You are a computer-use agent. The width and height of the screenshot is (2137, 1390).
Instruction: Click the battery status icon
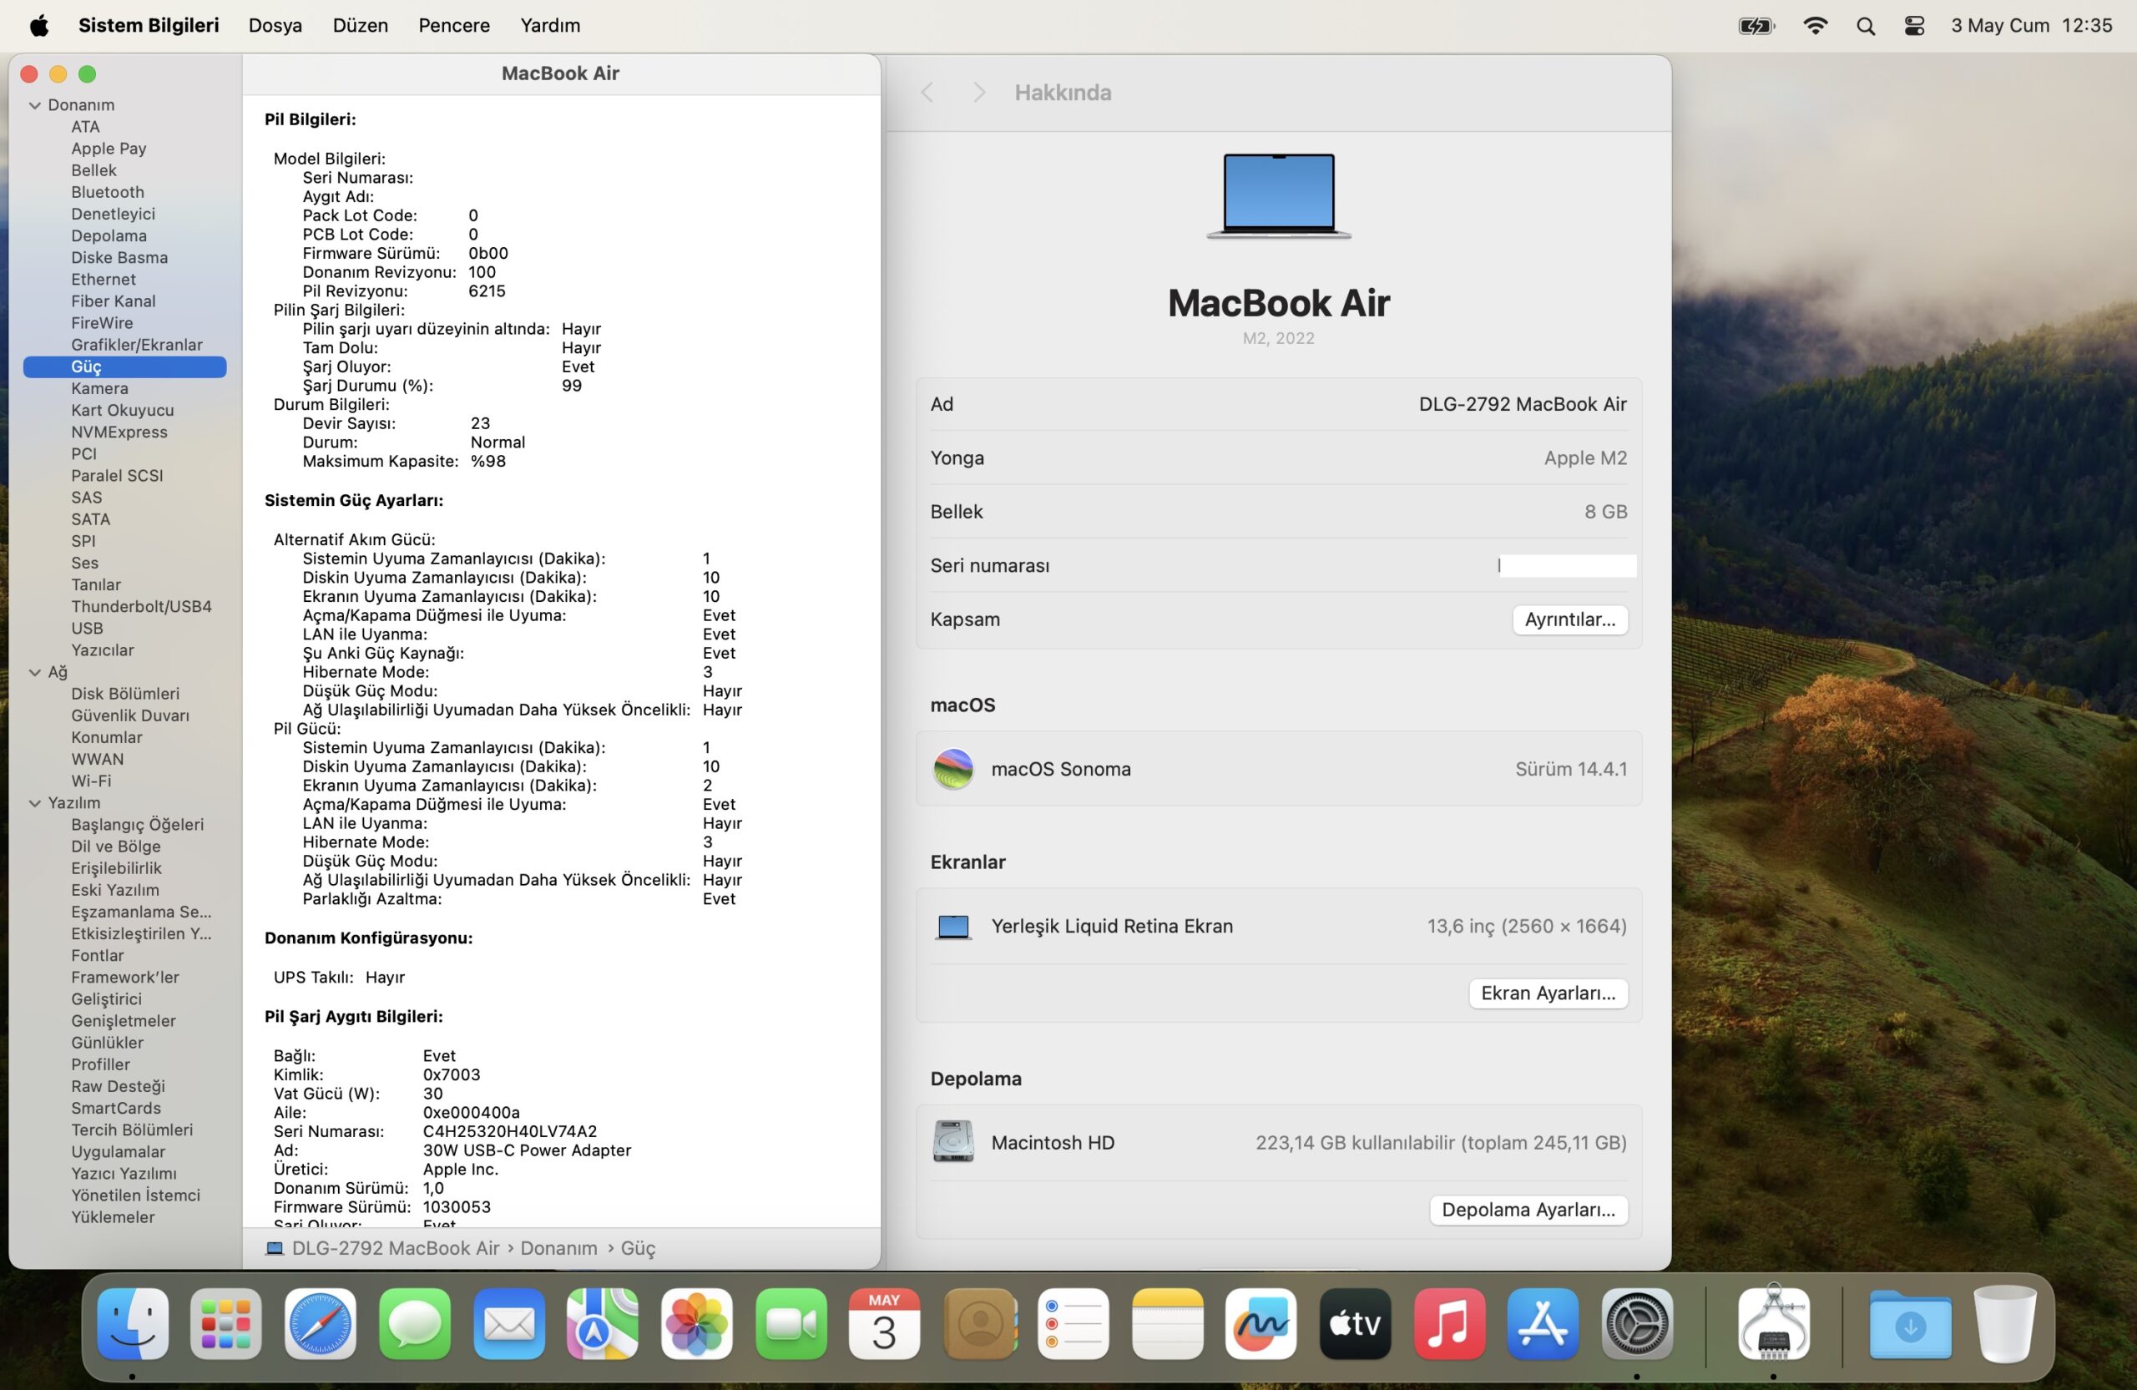1756,26
